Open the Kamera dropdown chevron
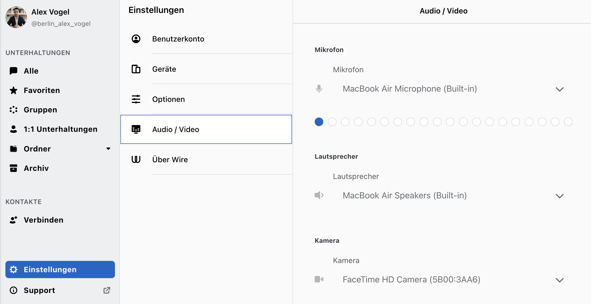The width and height of the screenshot is (591, 304). tap(560, 280)
